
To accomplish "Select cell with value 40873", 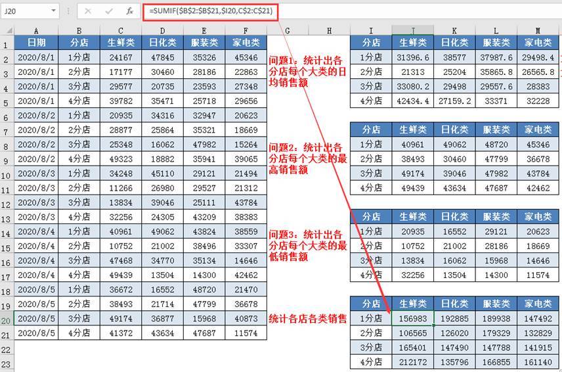I will [x=246, y=319].
